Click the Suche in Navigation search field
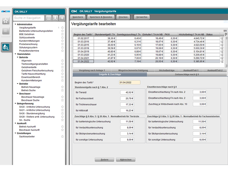The image size is (228, 171). [29, 18]
